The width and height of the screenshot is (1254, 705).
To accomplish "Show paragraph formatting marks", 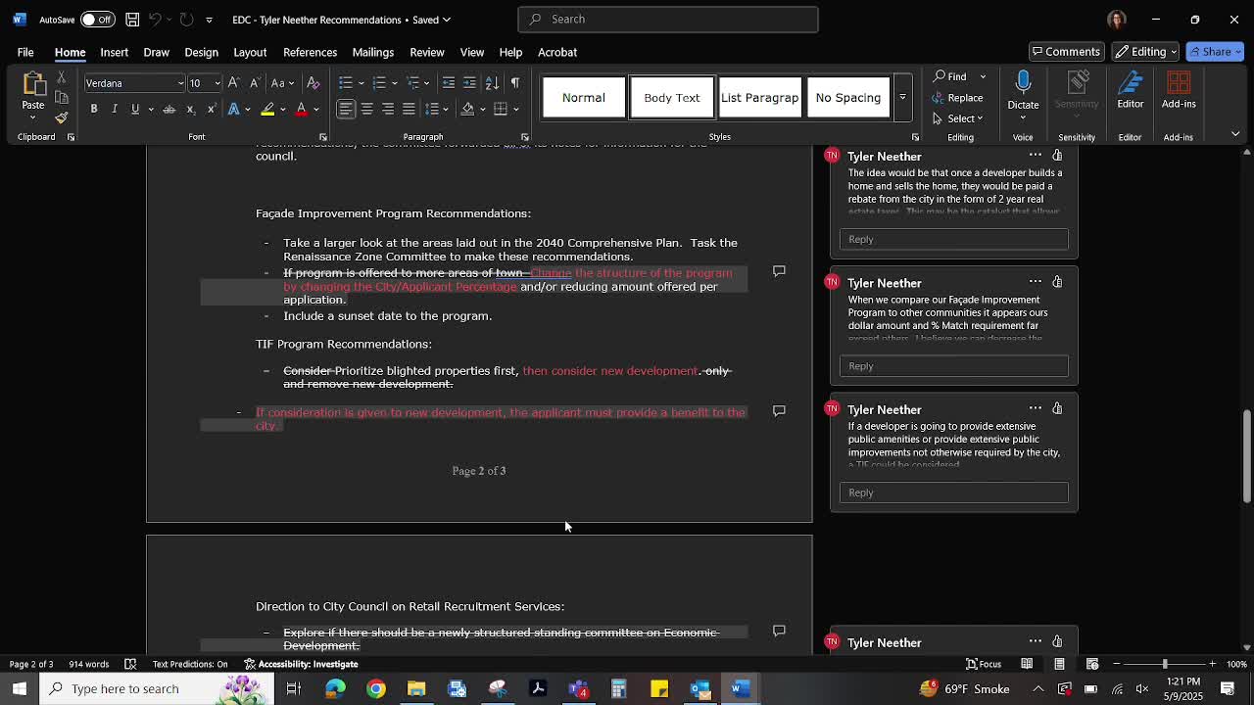I will point(515,83).
